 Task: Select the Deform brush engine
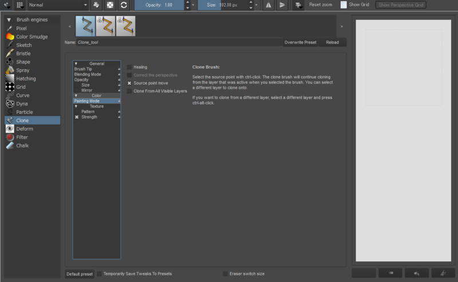32,129
